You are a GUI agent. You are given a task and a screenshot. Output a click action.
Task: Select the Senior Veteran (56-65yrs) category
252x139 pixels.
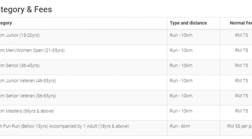pos(28,96)
